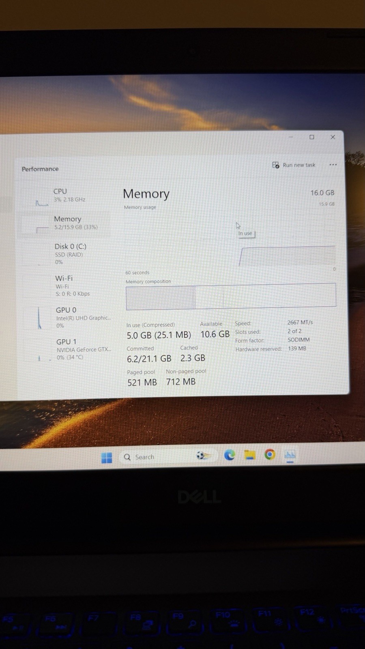Click the GPU 1 mini graph thumbnail
365x649 pixels.
(x=39, y=350)
